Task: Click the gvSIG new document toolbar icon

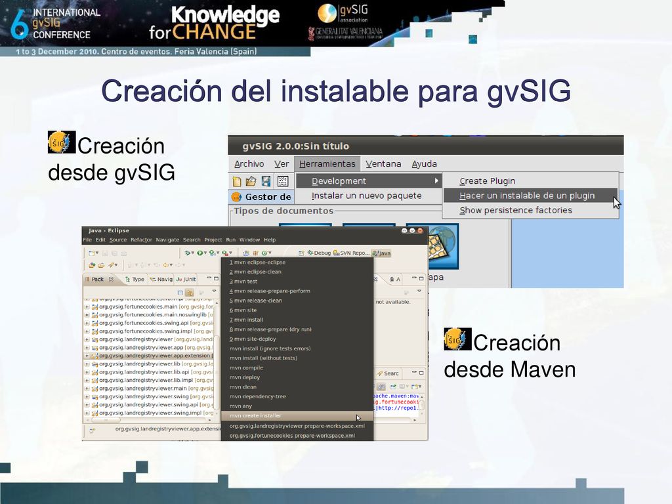Action: [x=236, y=181]
